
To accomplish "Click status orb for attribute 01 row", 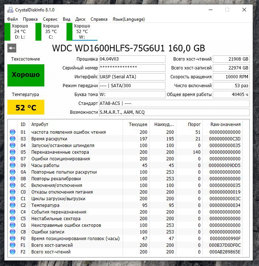I will (x=13, y=132).
